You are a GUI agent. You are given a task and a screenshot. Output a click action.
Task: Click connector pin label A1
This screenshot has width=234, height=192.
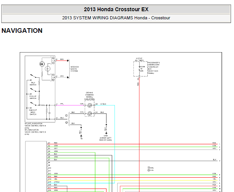tap(49, 143)
